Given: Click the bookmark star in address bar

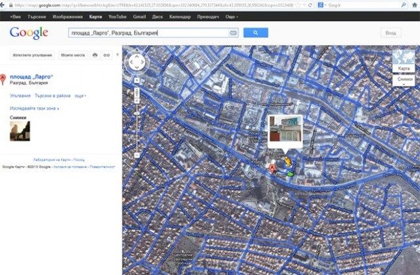Looking at the screenshot, I should 298,5.
